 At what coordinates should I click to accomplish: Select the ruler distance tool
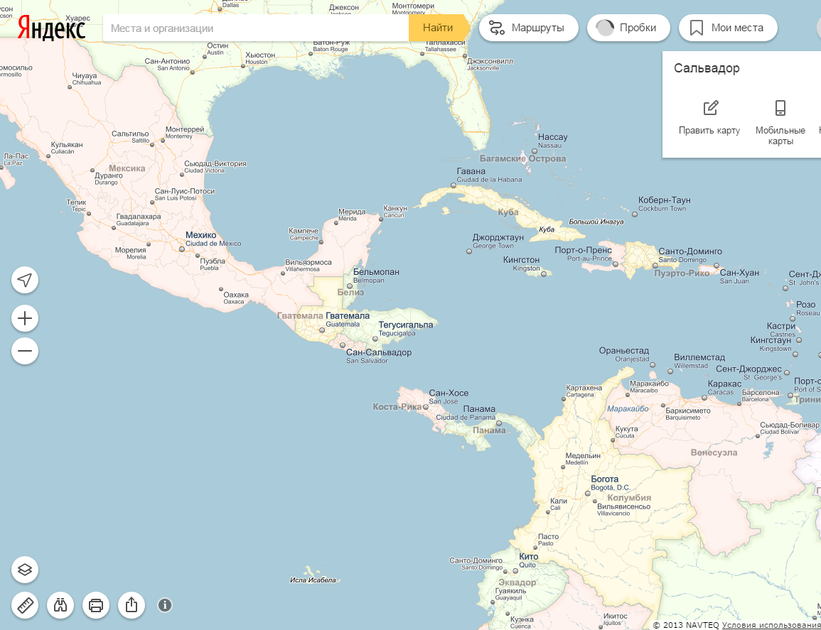click(x=25, y=605)
